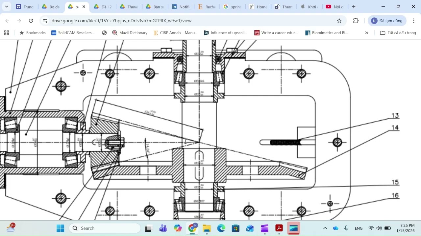Image resolution: width=421 pixels, height=236 pixels.
Task: Open the Chrome three-dot menu
Action: coord(414,21)
